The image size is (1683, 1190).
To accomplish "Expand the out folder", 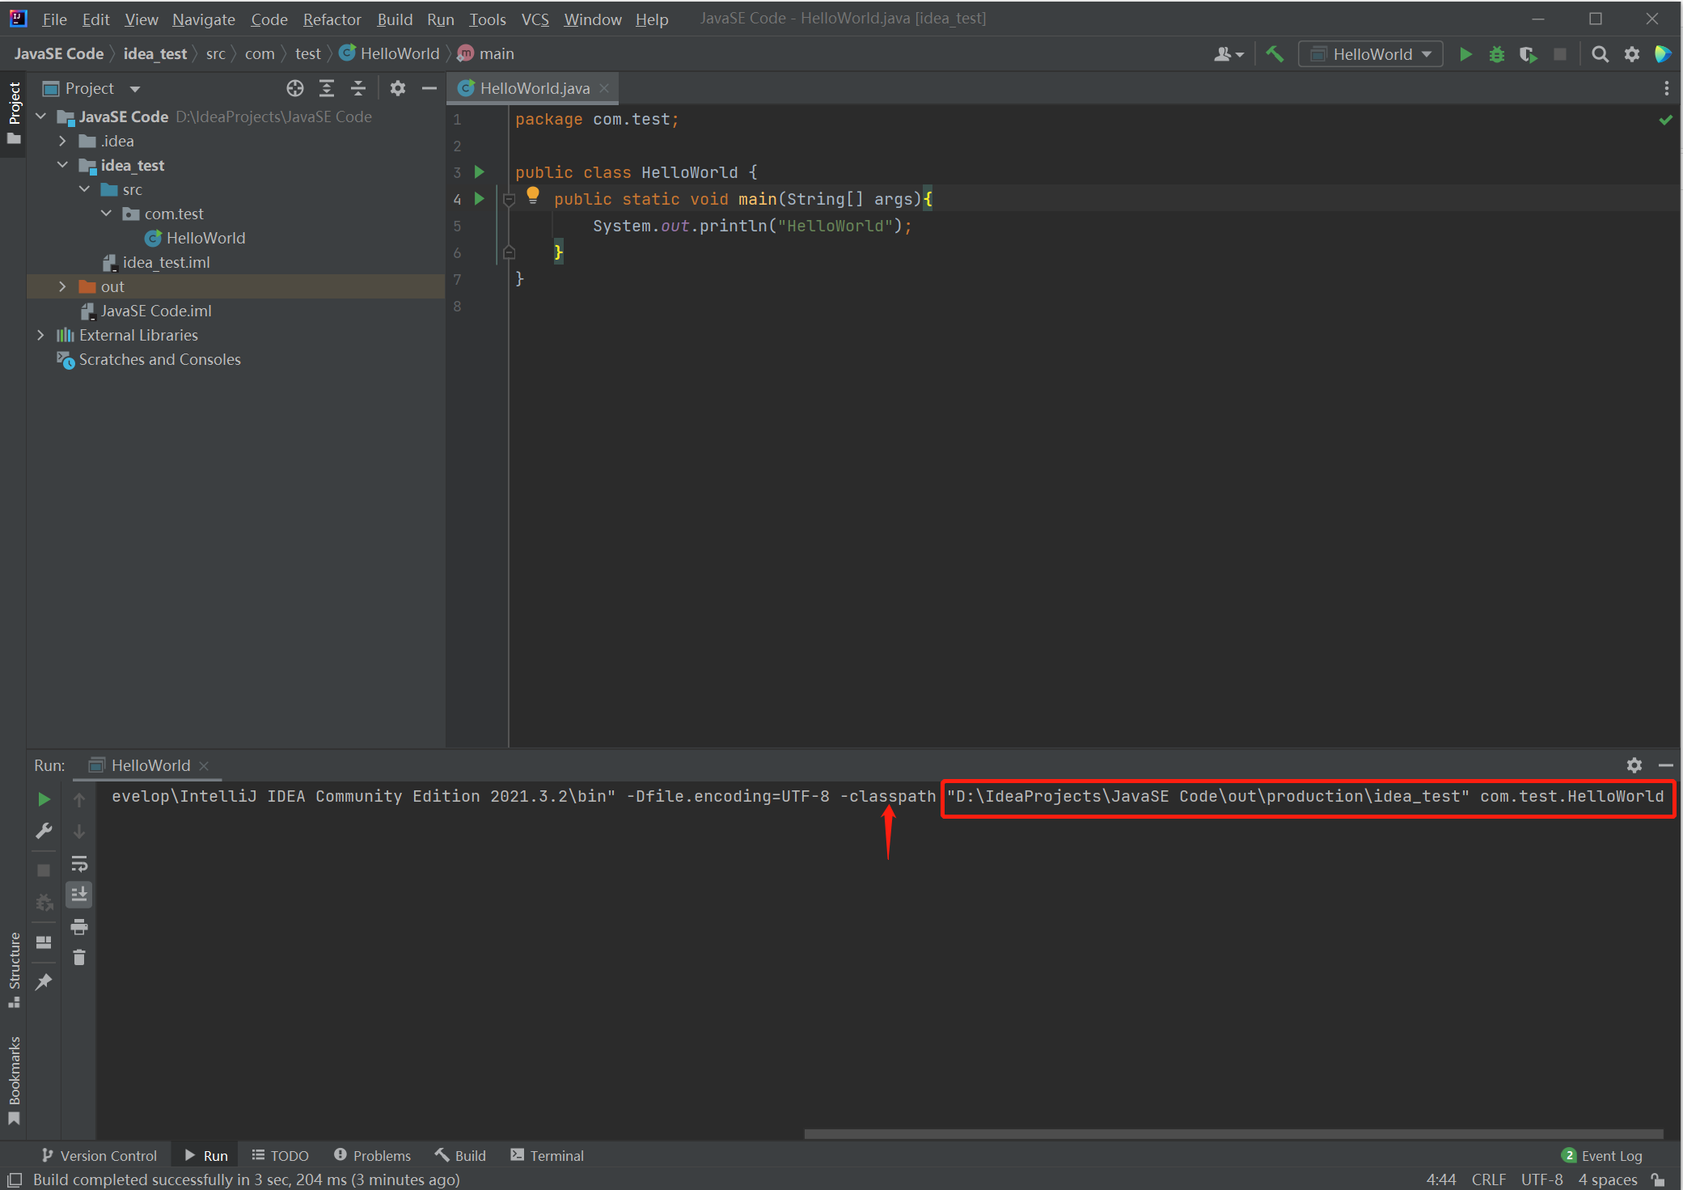I will coord(63,286).
